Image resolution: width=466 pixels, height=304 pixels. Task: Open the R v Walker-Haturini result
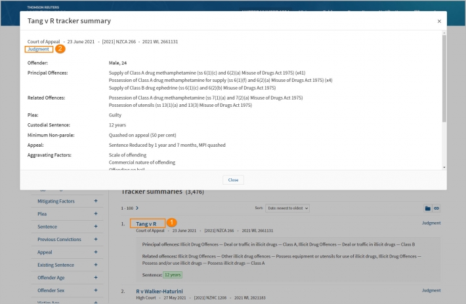pos(159,292)
